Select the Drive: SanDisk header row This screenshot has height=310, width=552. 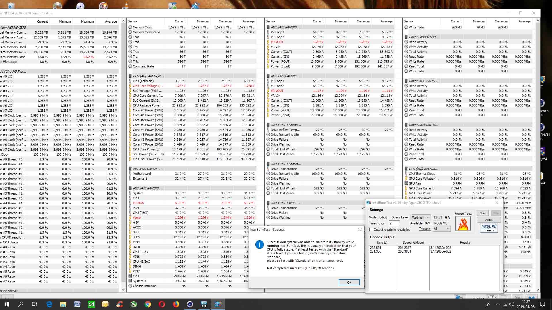click(x=468, y=37)
